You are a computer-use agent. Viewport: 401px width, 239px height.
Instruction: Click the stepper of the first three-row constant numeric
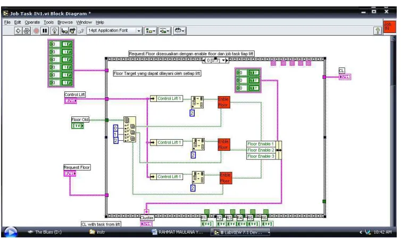238,73
